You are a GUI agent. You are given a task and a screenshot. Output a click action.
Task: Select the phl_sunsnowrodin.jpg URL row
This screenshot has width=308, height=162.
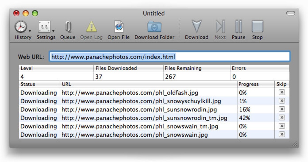pyautogui.click(x=154, y=109)
